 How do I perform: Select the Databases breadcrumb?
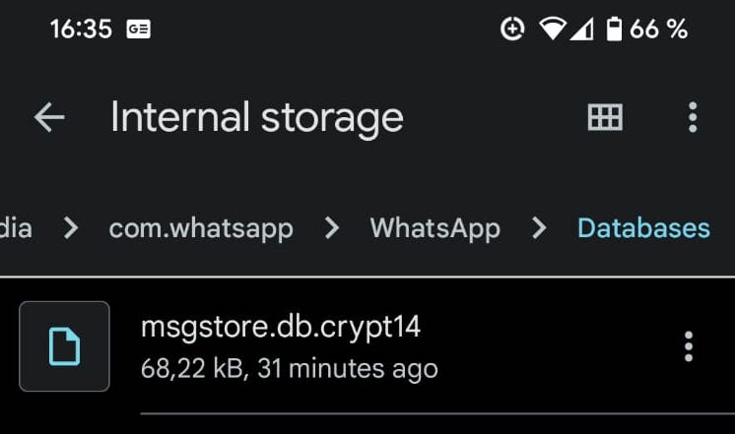tap(643, 228)
